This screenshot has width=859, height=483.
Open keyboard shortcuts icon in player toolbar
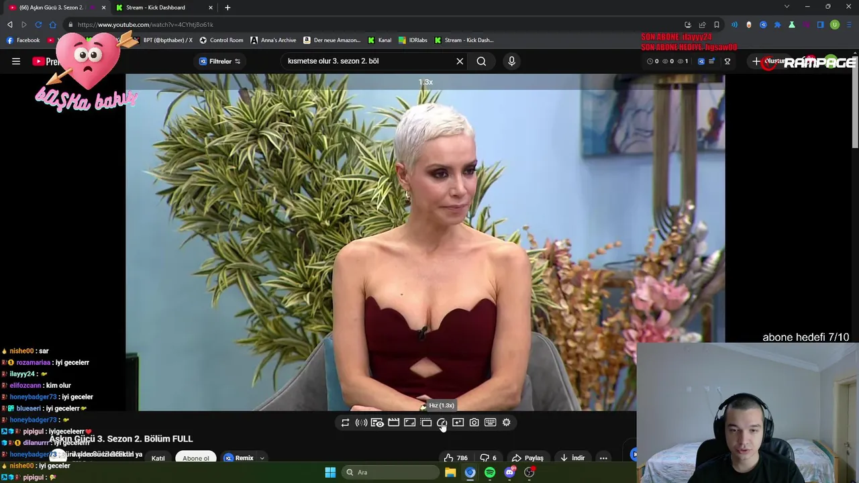490,423
